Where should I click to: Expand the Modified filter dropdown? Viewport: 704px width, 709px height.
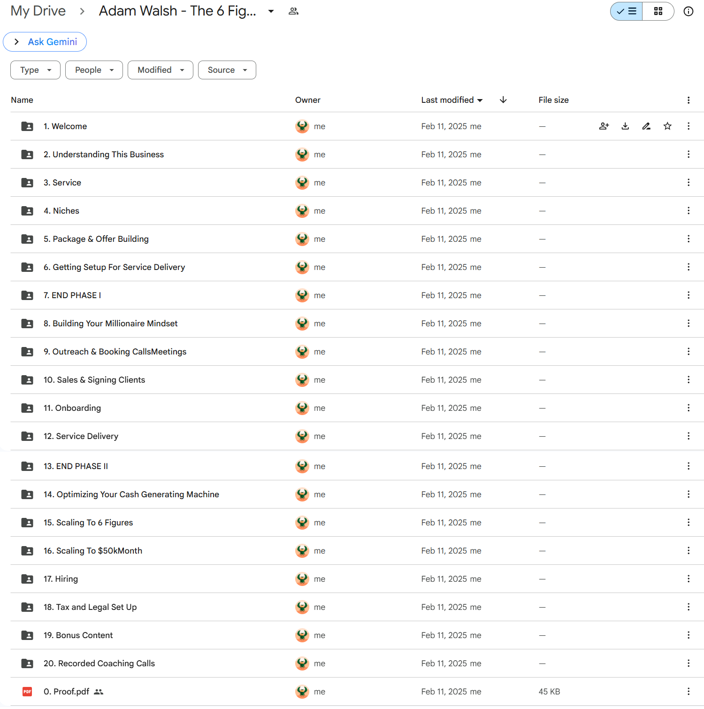tap(160, 70)
